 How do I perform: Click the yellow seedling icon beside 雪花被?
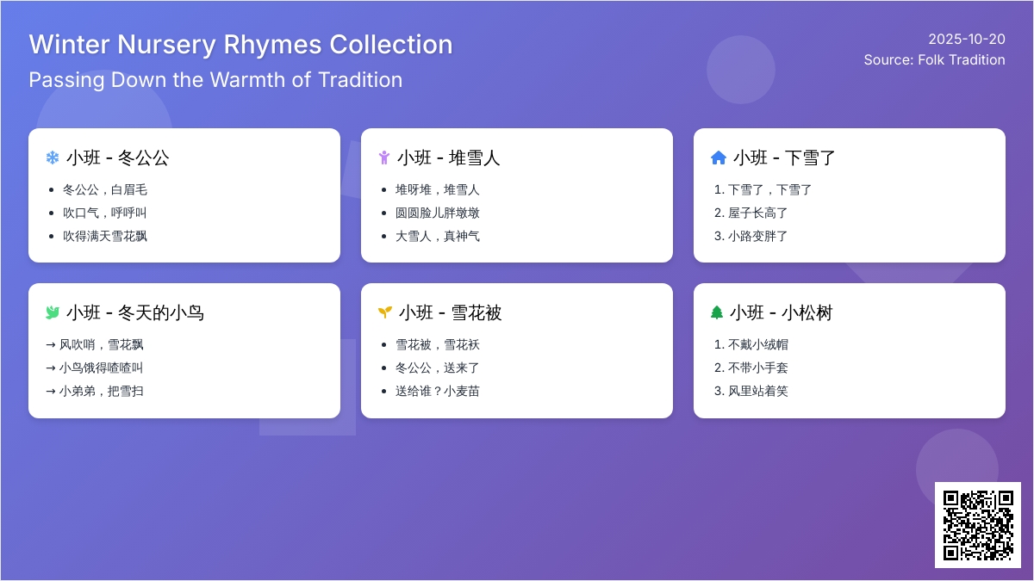(x=385, y=312)
